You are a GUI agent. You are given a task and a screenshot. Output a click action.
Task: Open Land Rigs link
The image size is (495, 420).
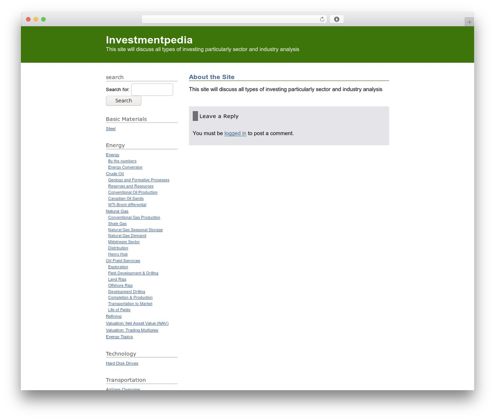pyautogui.click(x=117, y=280)
